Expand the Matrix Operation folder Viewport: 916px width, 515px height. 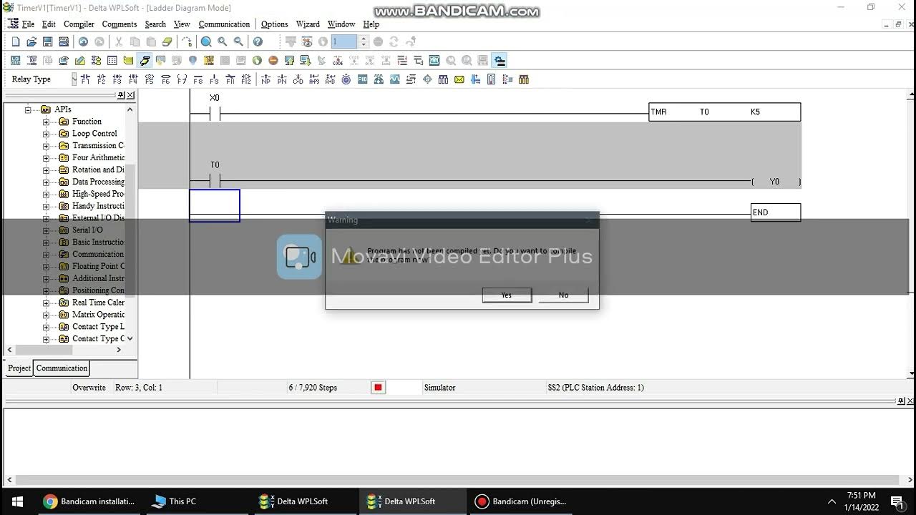(x=46, y=315)
